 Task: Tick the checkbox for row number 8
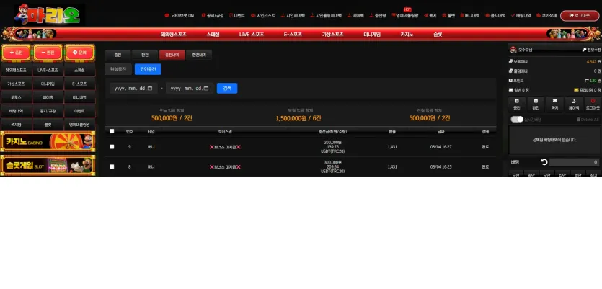click(112, 166)
